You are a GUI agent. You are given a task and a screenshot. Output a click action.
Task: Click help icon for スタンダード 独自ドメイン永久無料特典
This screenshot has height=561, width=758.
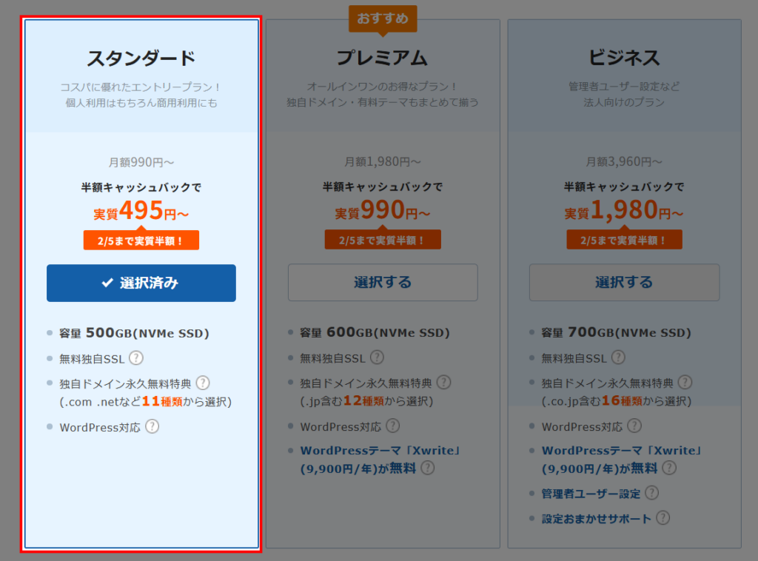coord(203,383)
